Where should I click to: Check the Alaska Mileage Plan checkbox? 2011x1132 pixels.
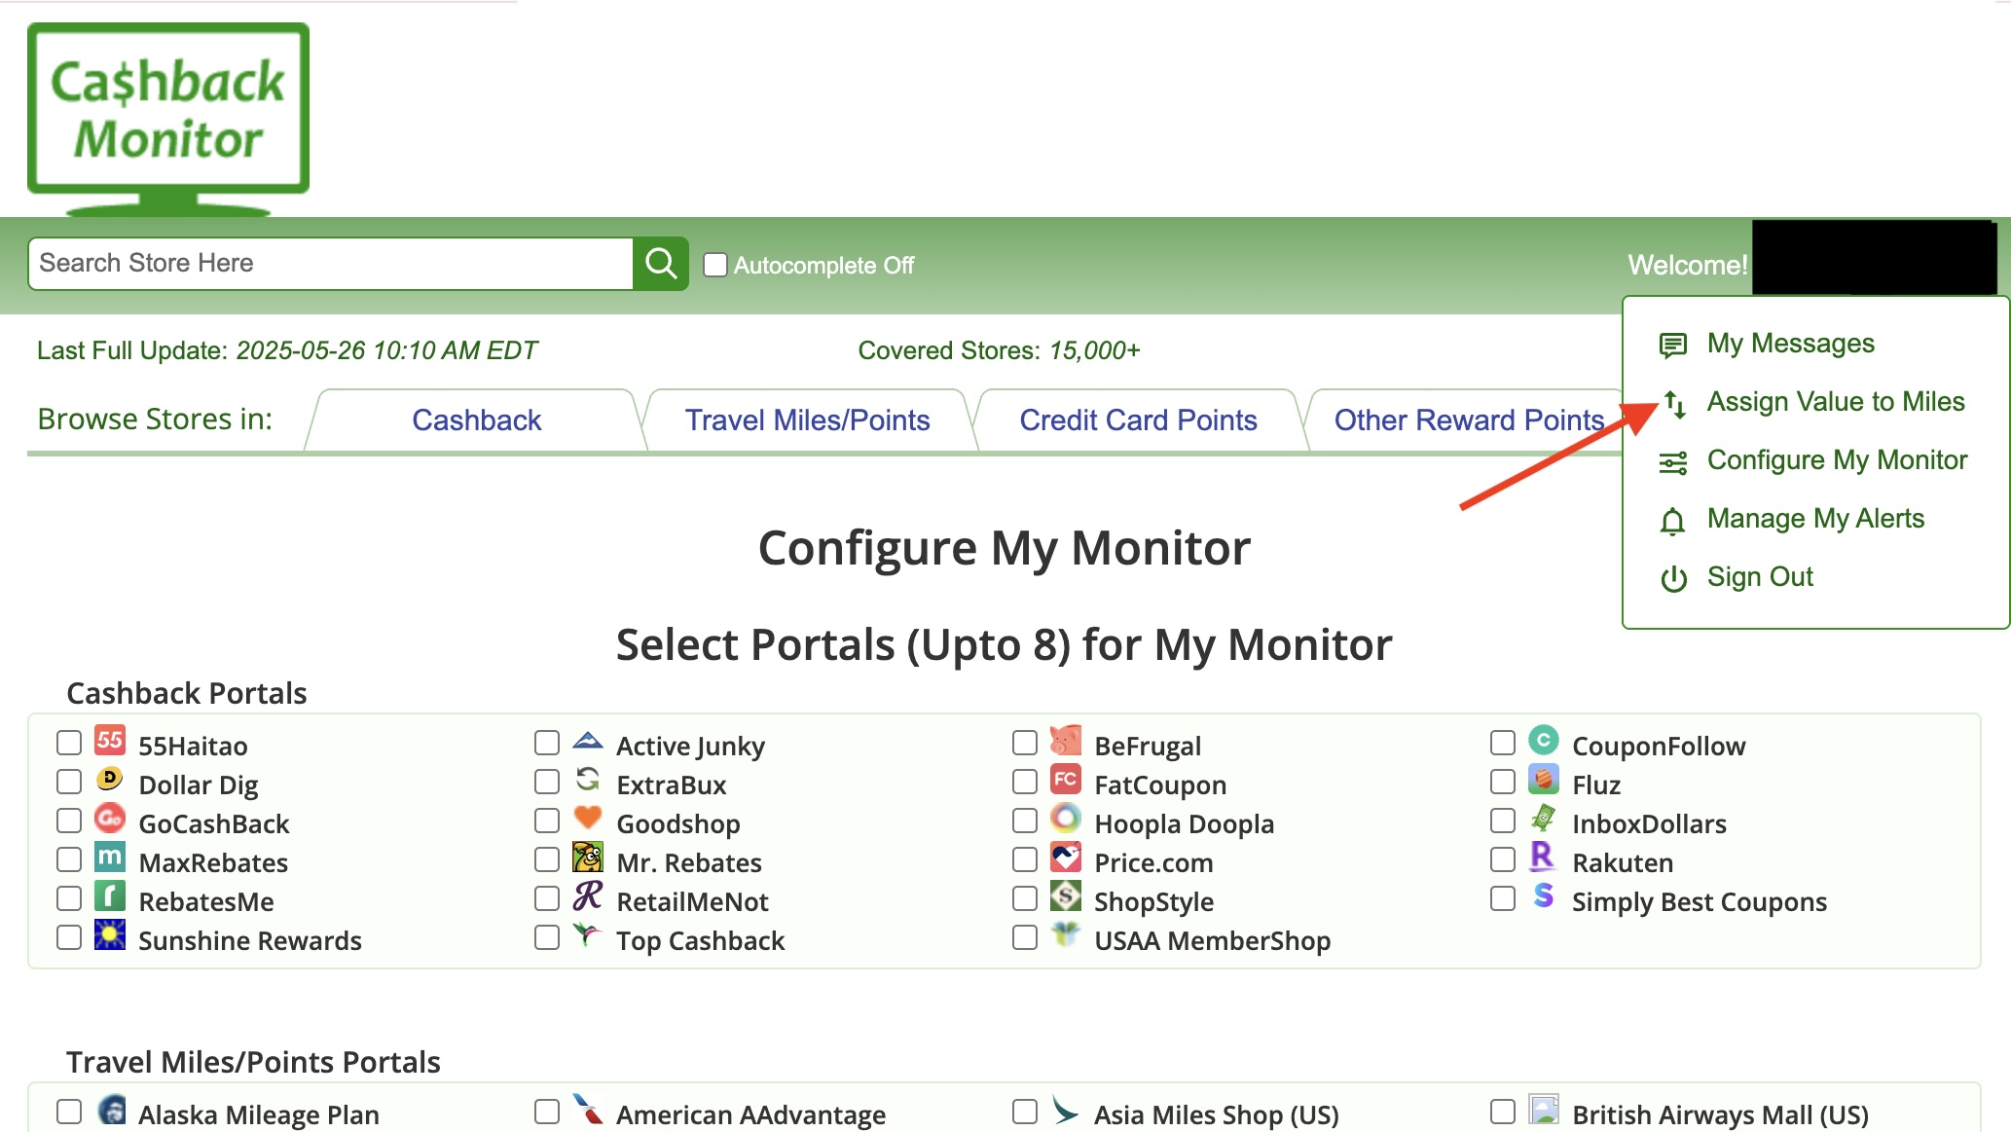(69, 1113)
